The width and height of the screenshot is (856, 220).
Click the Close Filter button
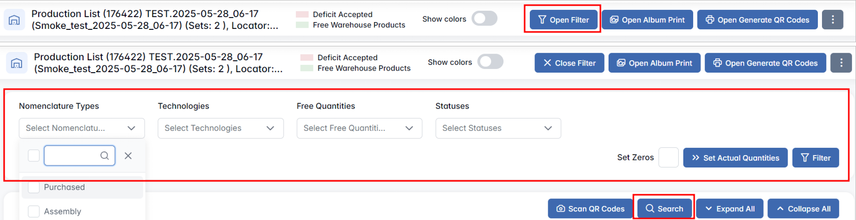[x=569, y=63]
